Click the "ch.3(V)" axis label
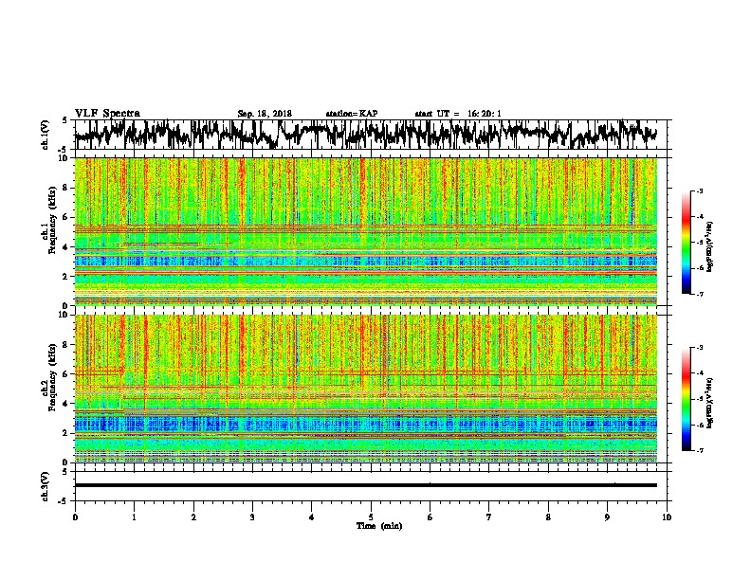The width and height of the screenshot is (751, 580). (x=46, y=486)
